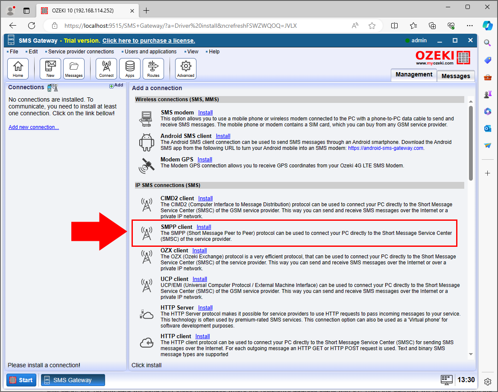The height and width of the screenshot is (392, 498).
Task: Open Read aloud icon in address bar
Action: (x=355, y=26)
